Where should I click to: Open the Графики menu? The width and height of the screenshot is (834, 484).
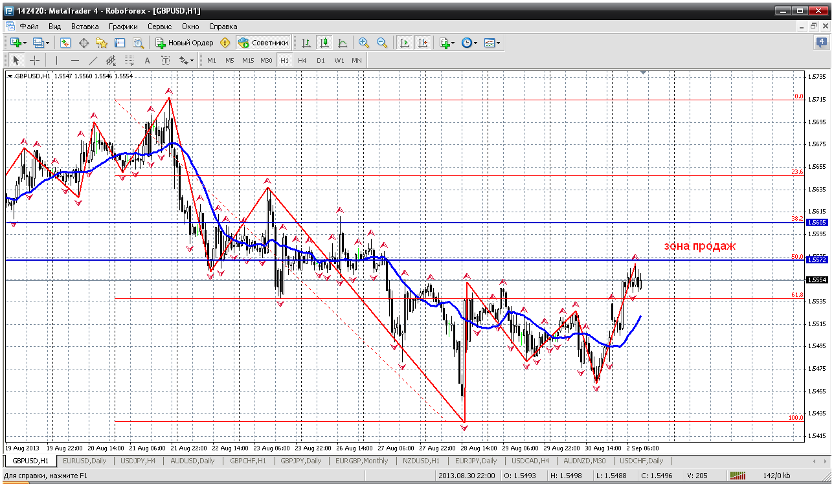point(123,27)
